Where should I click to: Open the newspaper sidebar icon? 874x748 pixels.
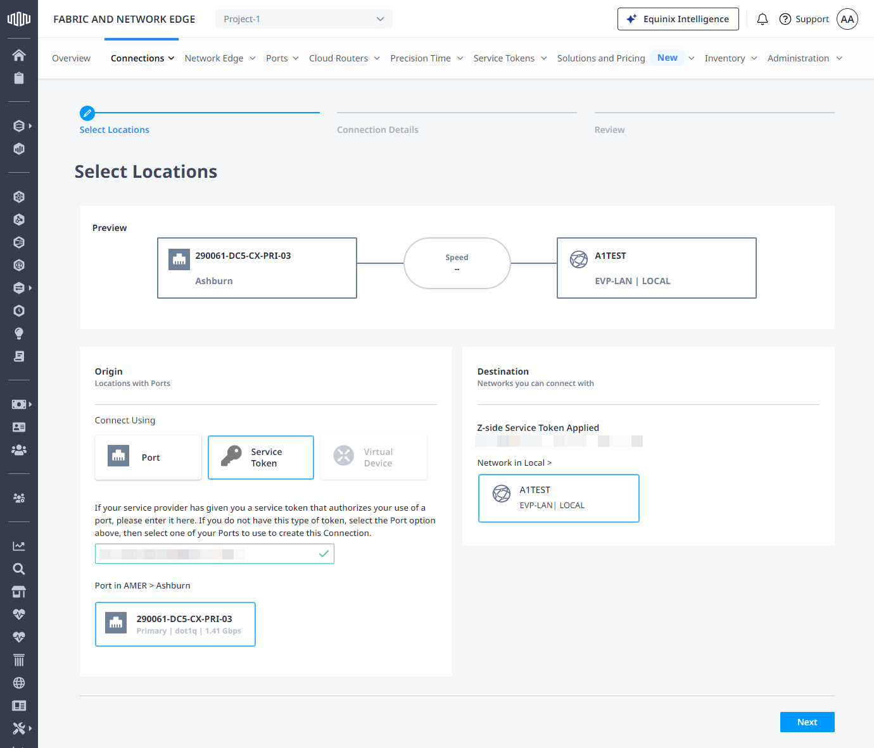click(19, 706)
